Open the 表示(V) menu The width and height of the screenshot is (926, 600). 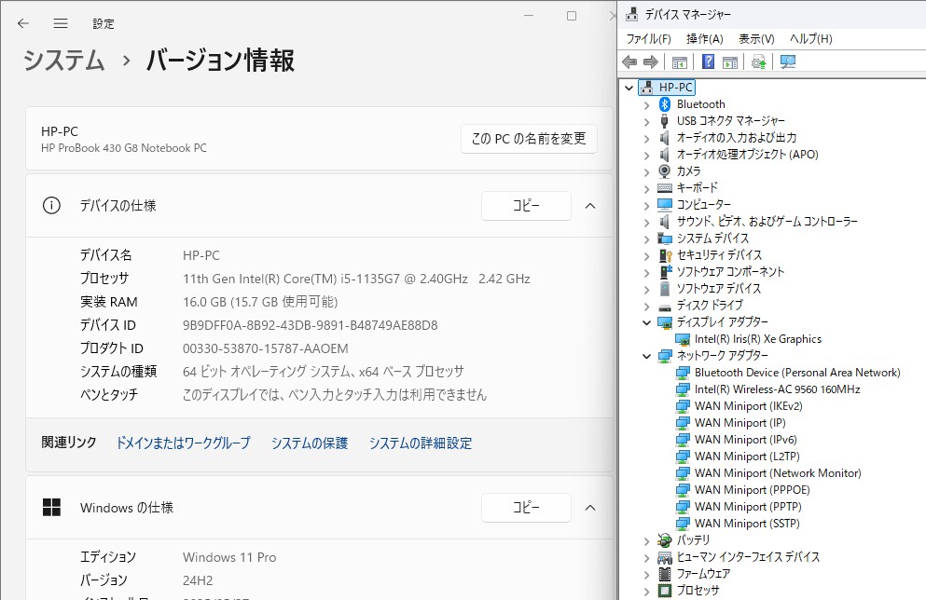pos(756,39)
